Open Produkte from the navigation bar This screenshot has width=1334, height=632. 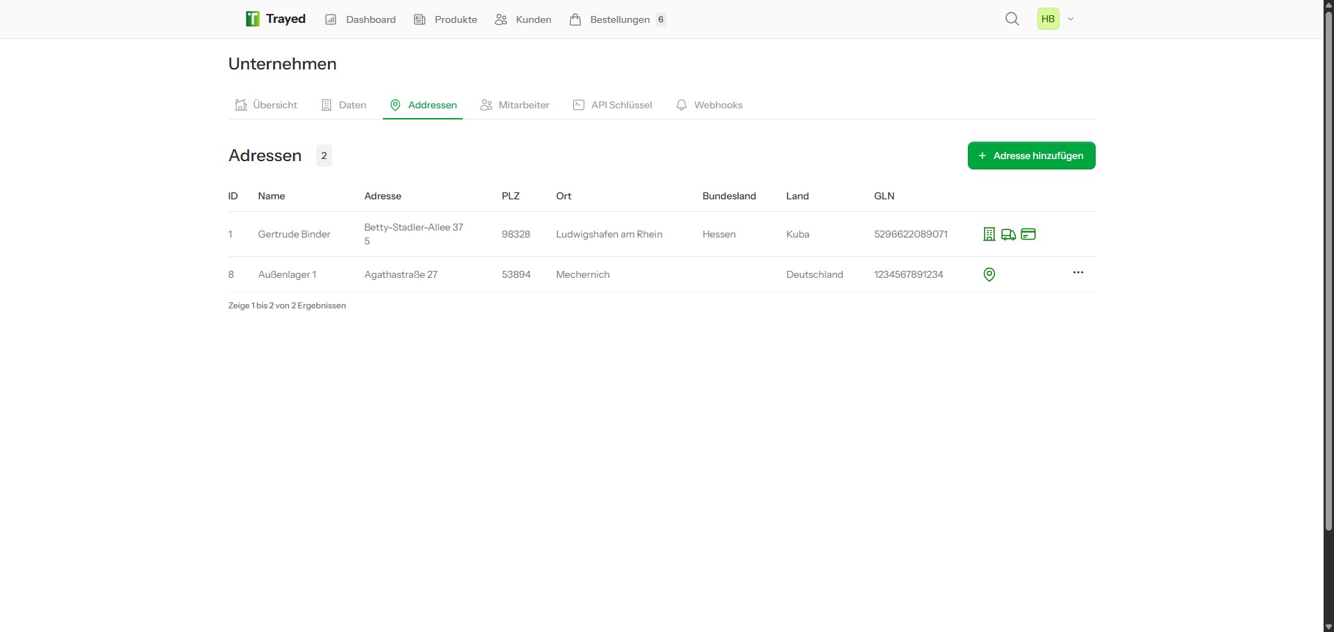coord(455,19)
